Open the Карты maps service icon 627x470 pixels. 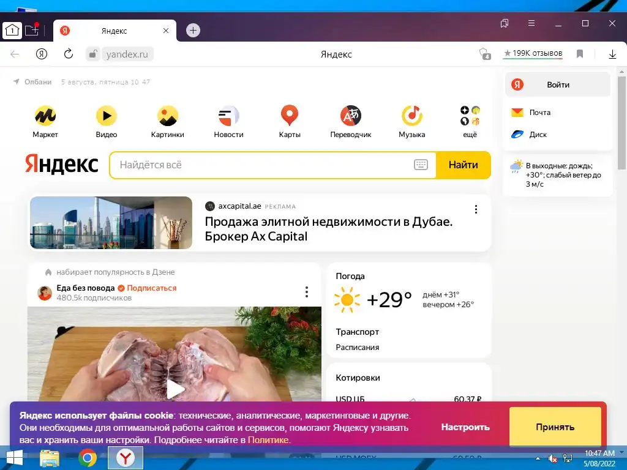290,116
